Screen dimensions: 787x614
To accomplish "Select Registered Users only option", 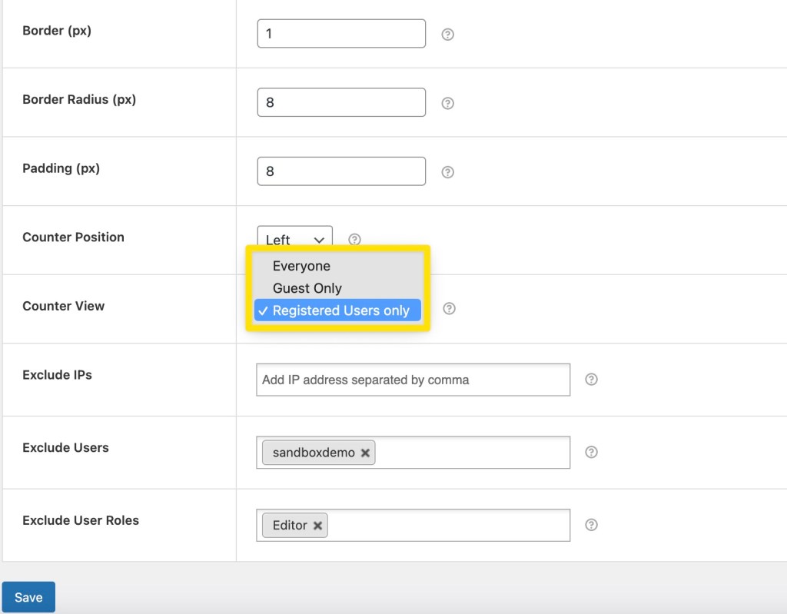I will (x=337, y=310).
